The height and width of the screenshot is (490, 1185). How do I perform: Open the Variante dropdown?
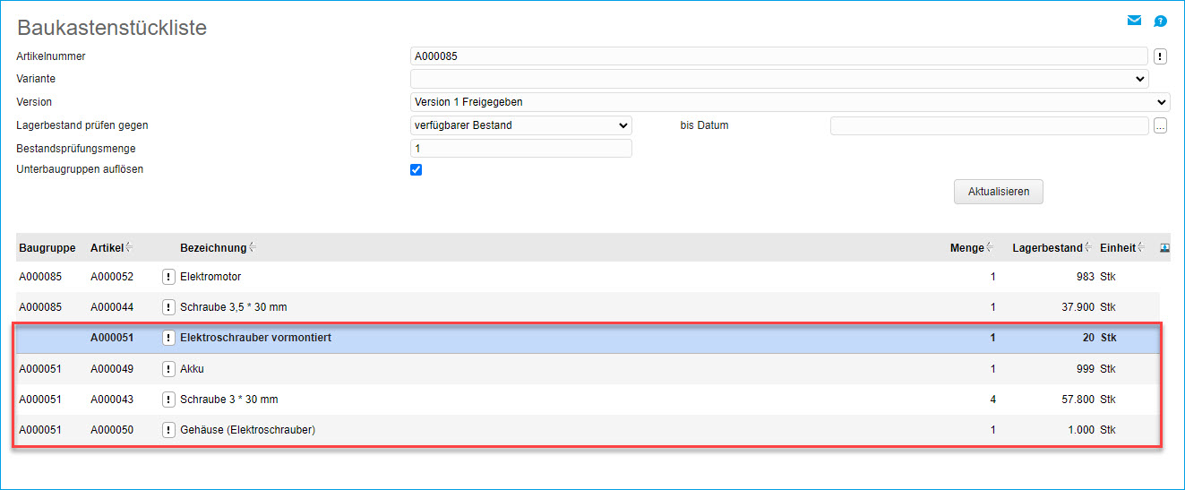tap(778, 79)
